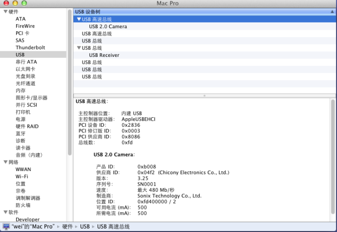Select 防火墙 in the sidebar
The height and width of the screenshot is (232, 337).
pos(23,205)
